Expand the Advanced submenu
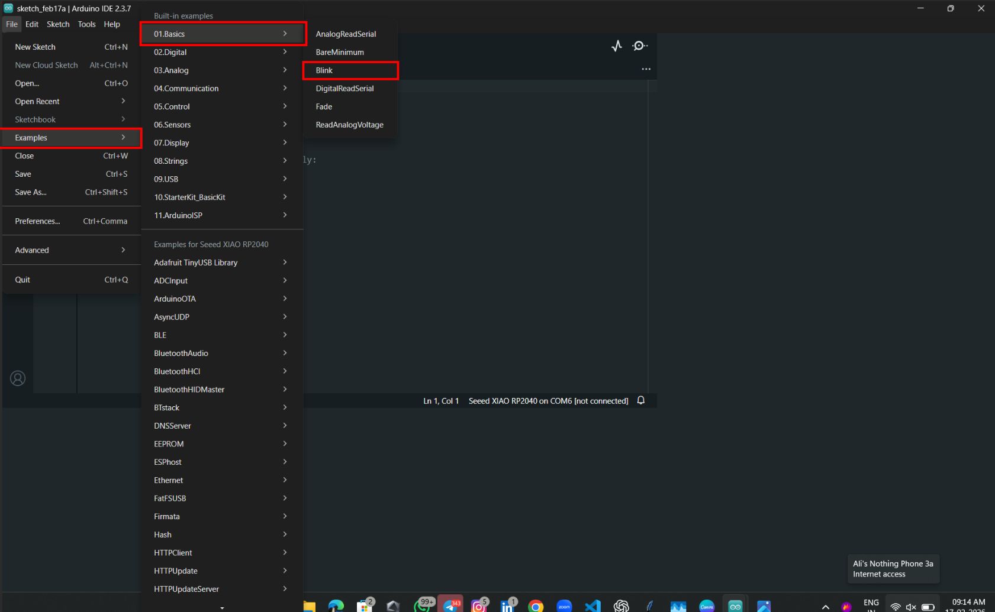Image resolution: width=995 pixels, height=612 pixels. click(x=71, y=250)
